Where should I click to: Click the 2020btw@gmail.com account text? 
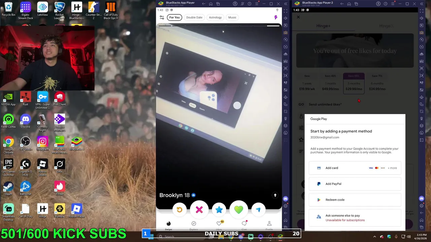pyautogui.click(x=325, y=137)
